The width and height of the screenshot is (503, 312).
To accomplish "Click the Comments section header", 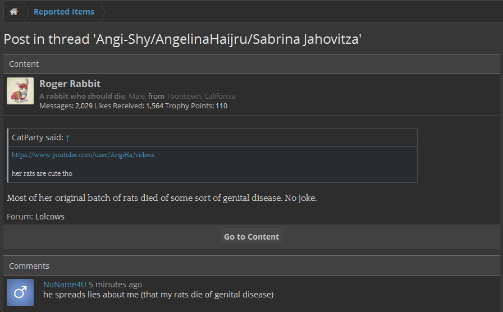I will pos(251,266).
